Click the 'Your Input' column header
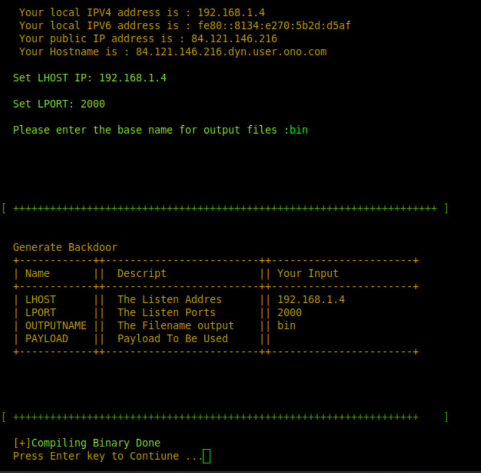Image resolution: width=481 pixels, height=473 pixels. click(x=308, y=273)
